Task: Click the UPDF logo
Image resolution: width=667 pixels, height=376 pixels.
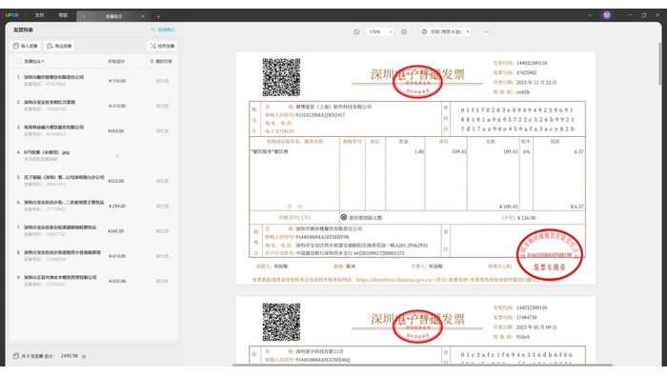Action: tap(11, 15)
